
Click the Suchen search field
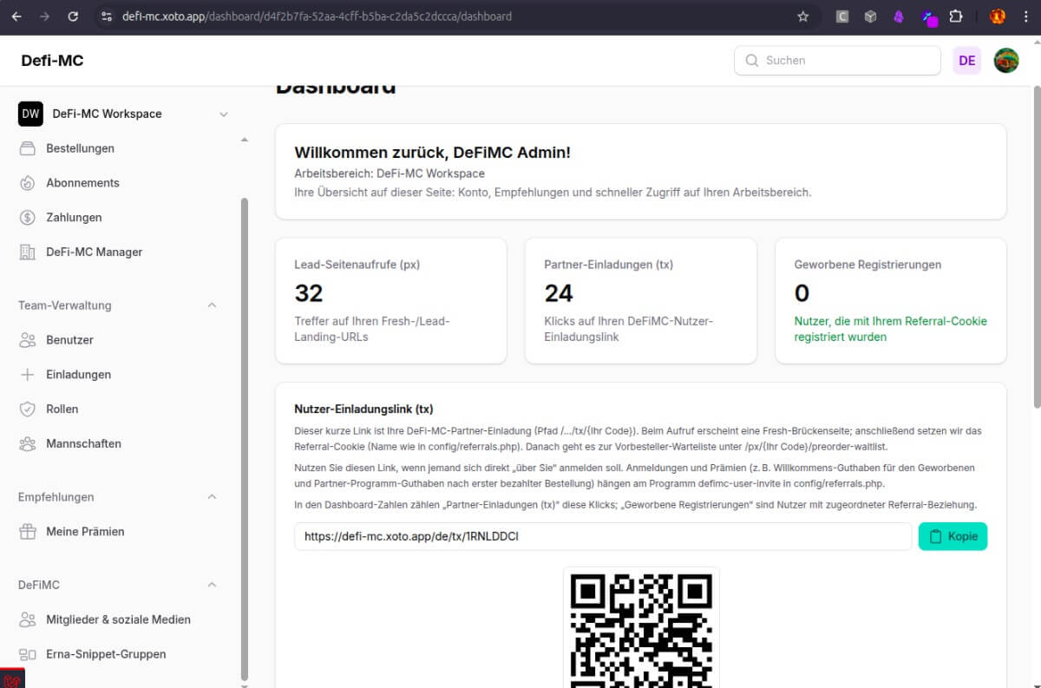(x=837, y=61)
